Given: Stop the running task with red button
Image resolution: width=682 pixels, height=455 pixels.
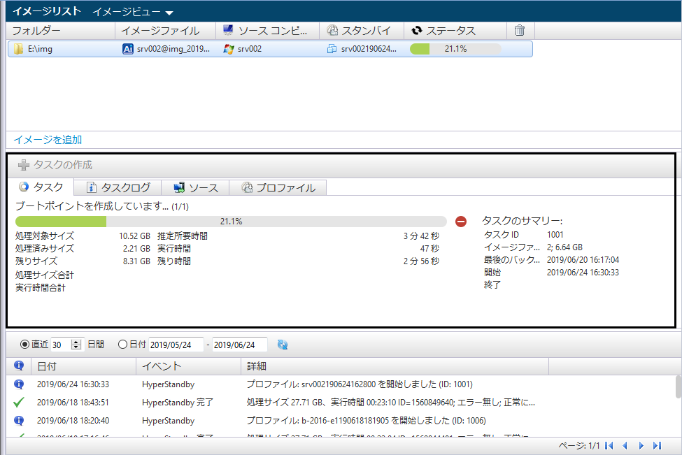Looking at the screenshot, I should tap(461, 222).
